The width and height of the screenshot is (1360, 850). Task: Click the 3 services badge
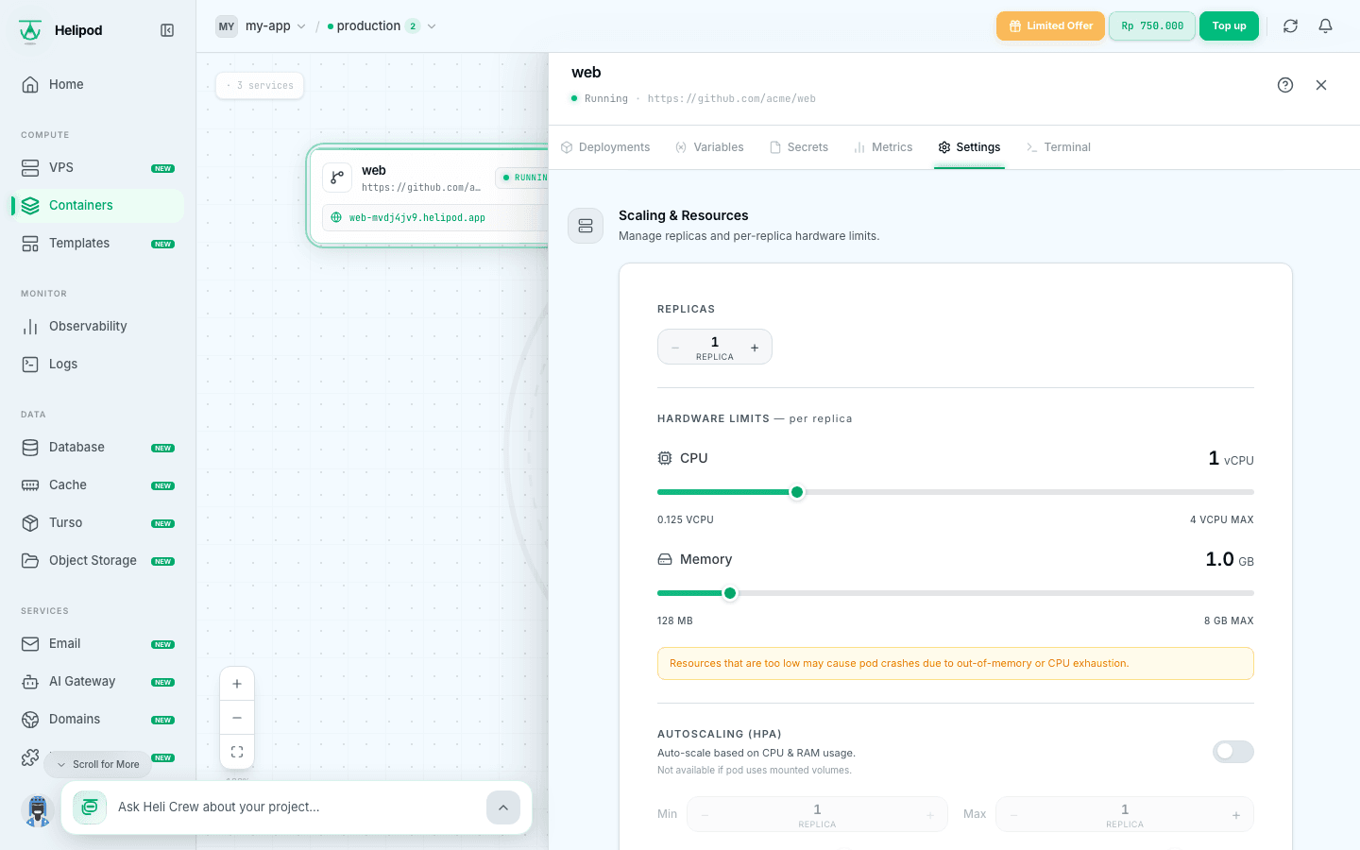[x=260, y=85]
